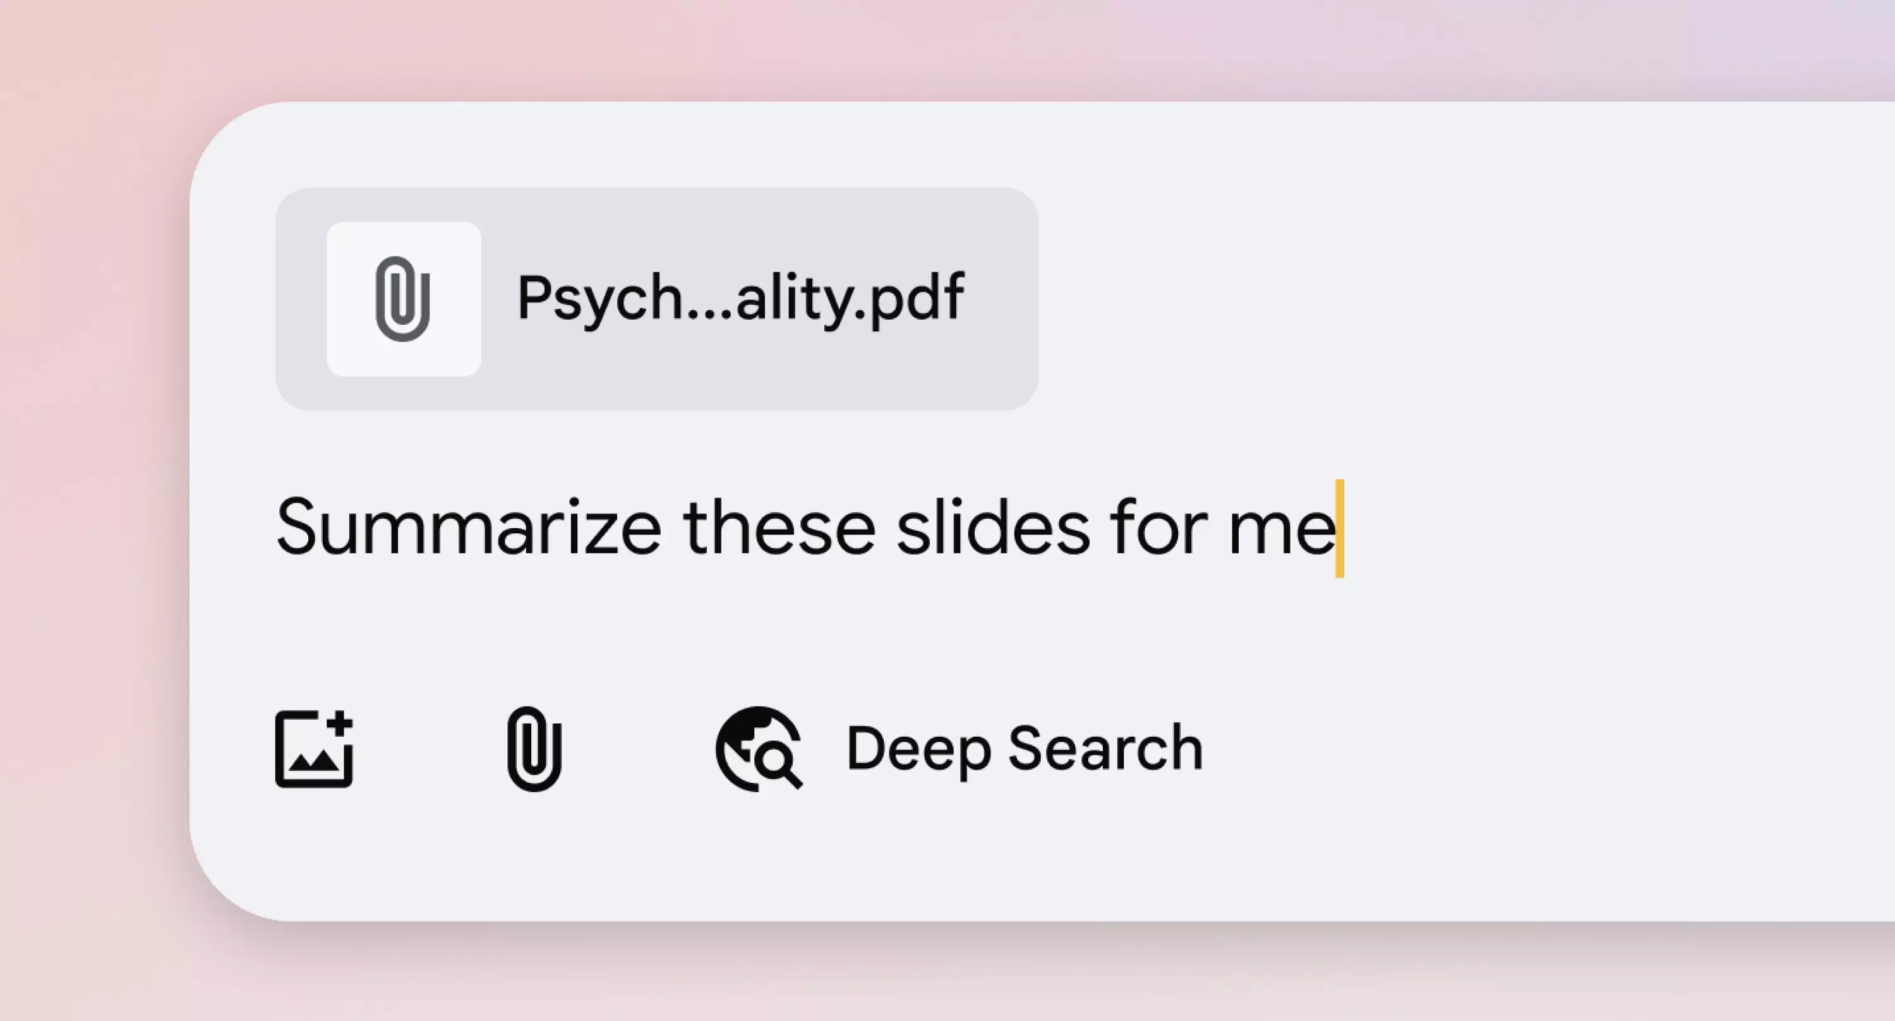Click blank space right of the PDF attachment chip
1895x1021 pixels.
[x=1464, y=299]
